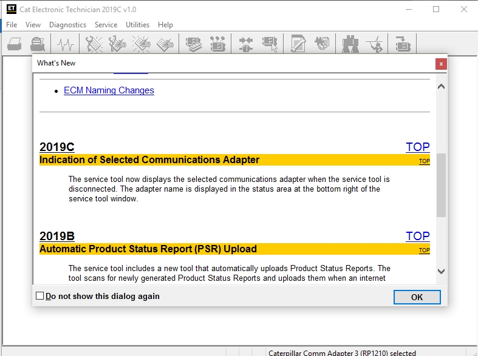
Task: Open the Configuration tool ECM icon
Action: 217,44
